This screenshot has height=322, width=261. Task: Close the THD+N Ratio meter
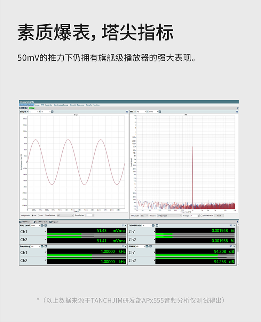point(234,226)
